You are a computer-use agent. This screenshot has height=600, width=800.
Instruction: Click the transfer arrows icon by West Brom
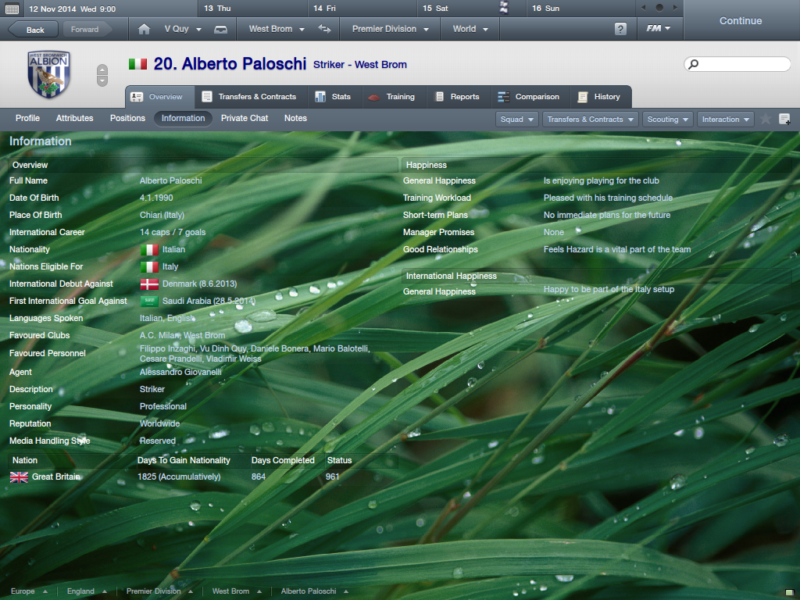[324, 29]
